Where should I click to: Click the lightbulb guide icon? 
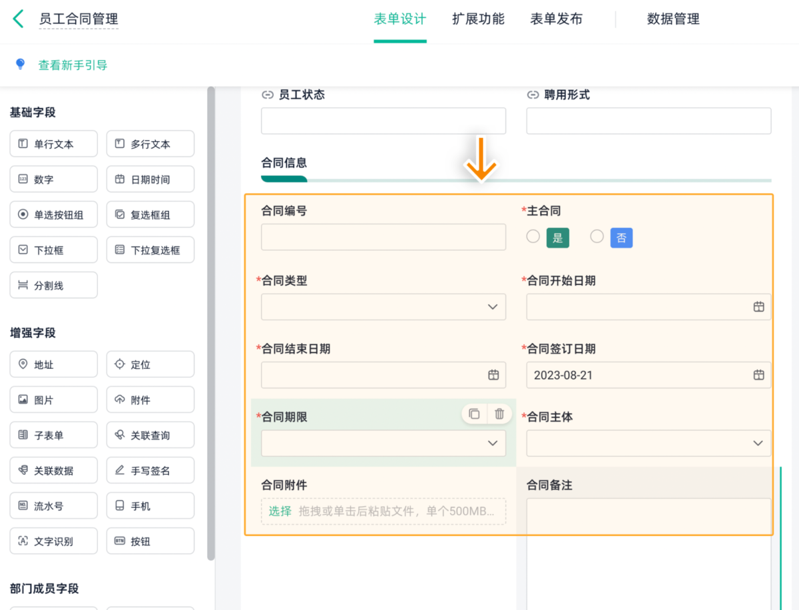tap(20, 65)
